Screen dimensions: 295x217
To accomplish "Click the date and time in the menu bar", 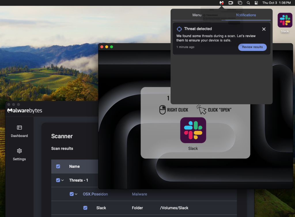I will (x=276, y=3).
